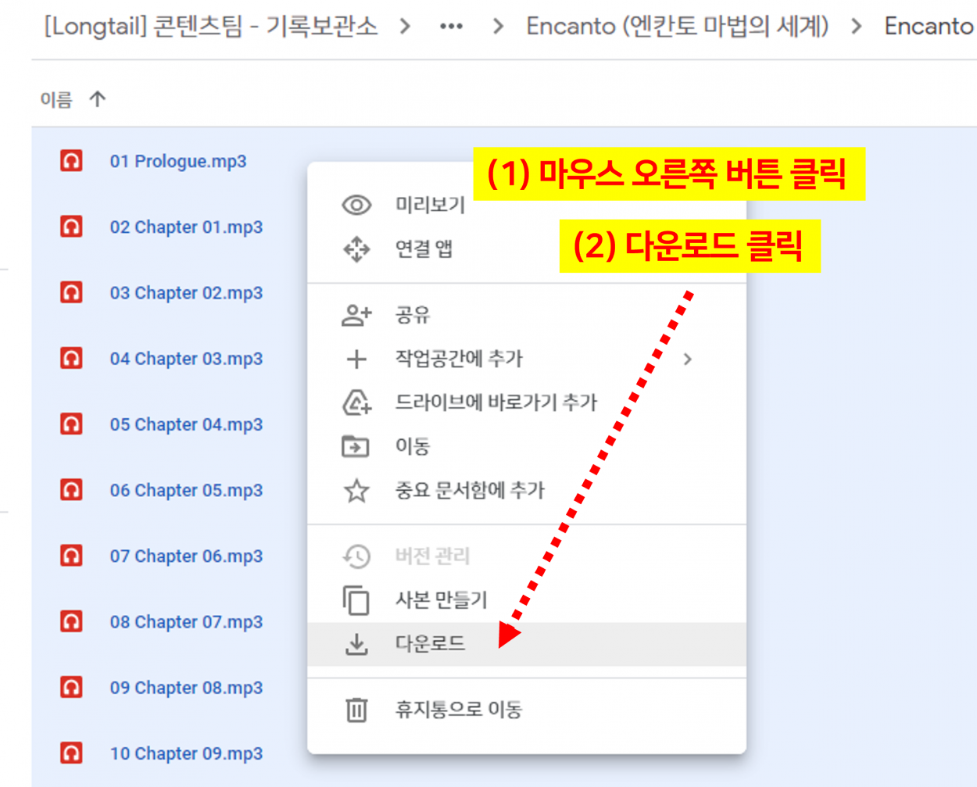This screenshot has width=977, height=787.
Task: Toggle name sort order arrow
Action: point(98,99)
